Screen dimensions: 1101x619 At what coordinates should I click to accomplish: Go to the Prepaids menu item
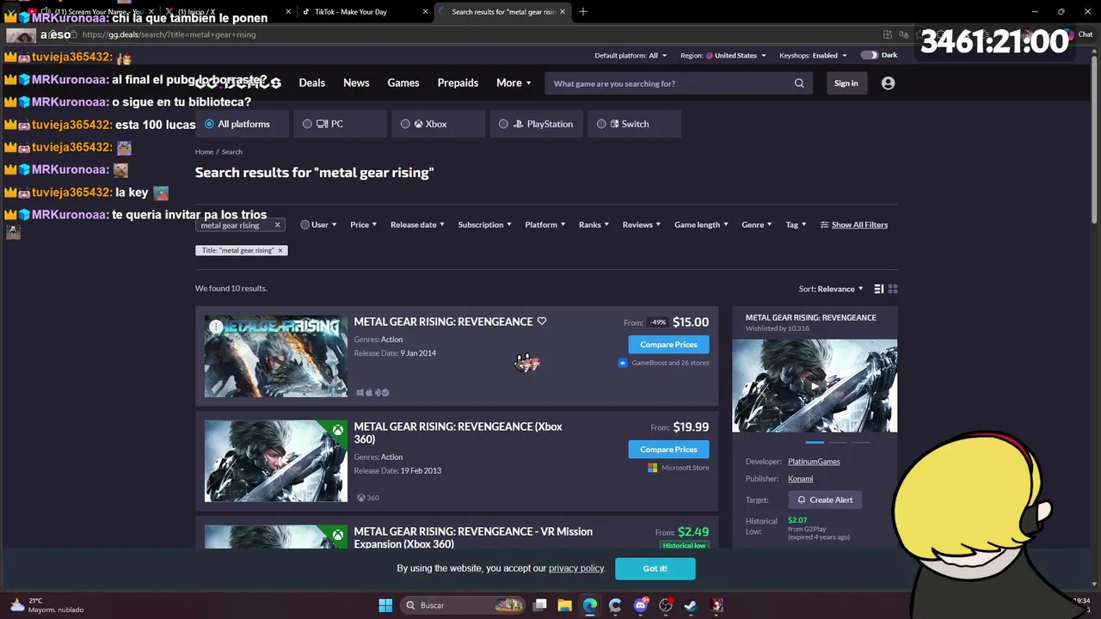click(x=458, y=83)
